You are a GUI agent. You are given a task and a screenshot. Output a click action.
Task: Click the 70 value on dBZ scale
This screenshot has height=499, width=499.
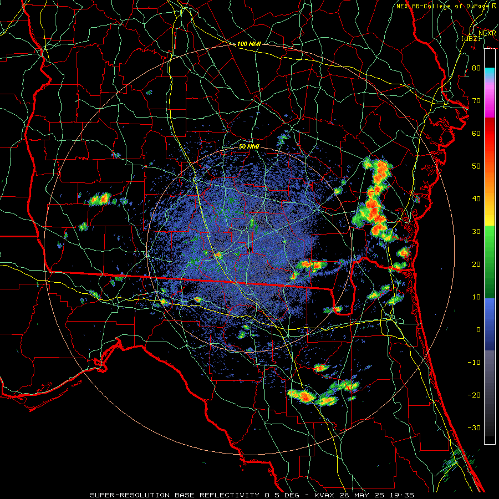[476, 100]
